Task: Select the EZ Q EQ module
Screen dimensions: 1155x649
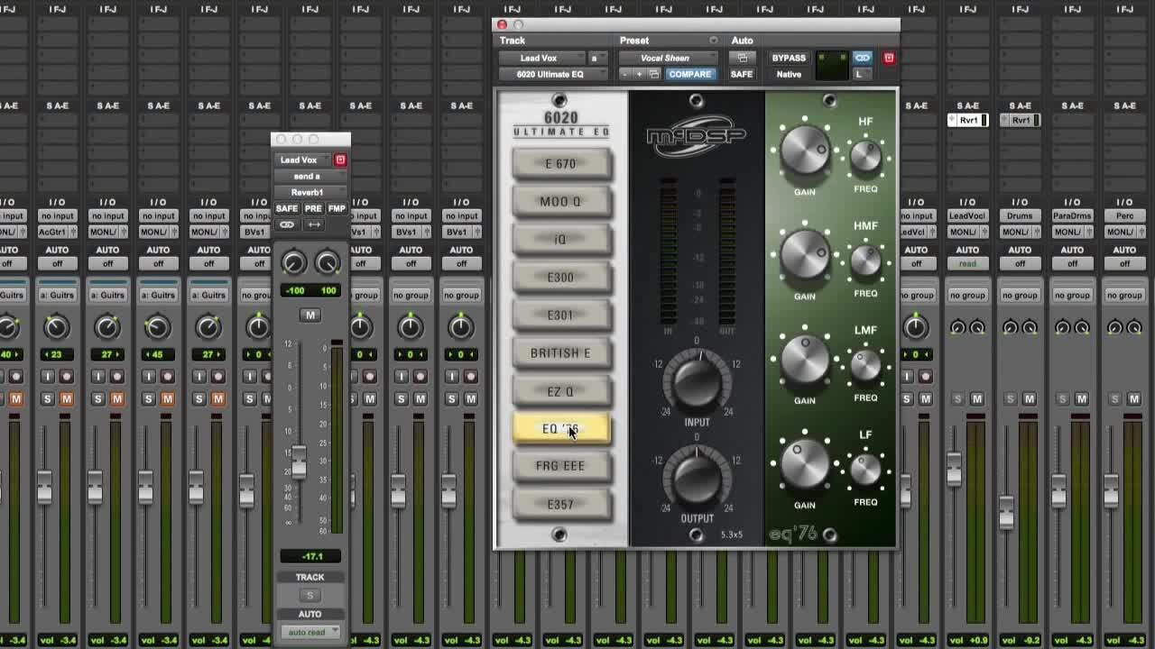Action: pos(561,391)
